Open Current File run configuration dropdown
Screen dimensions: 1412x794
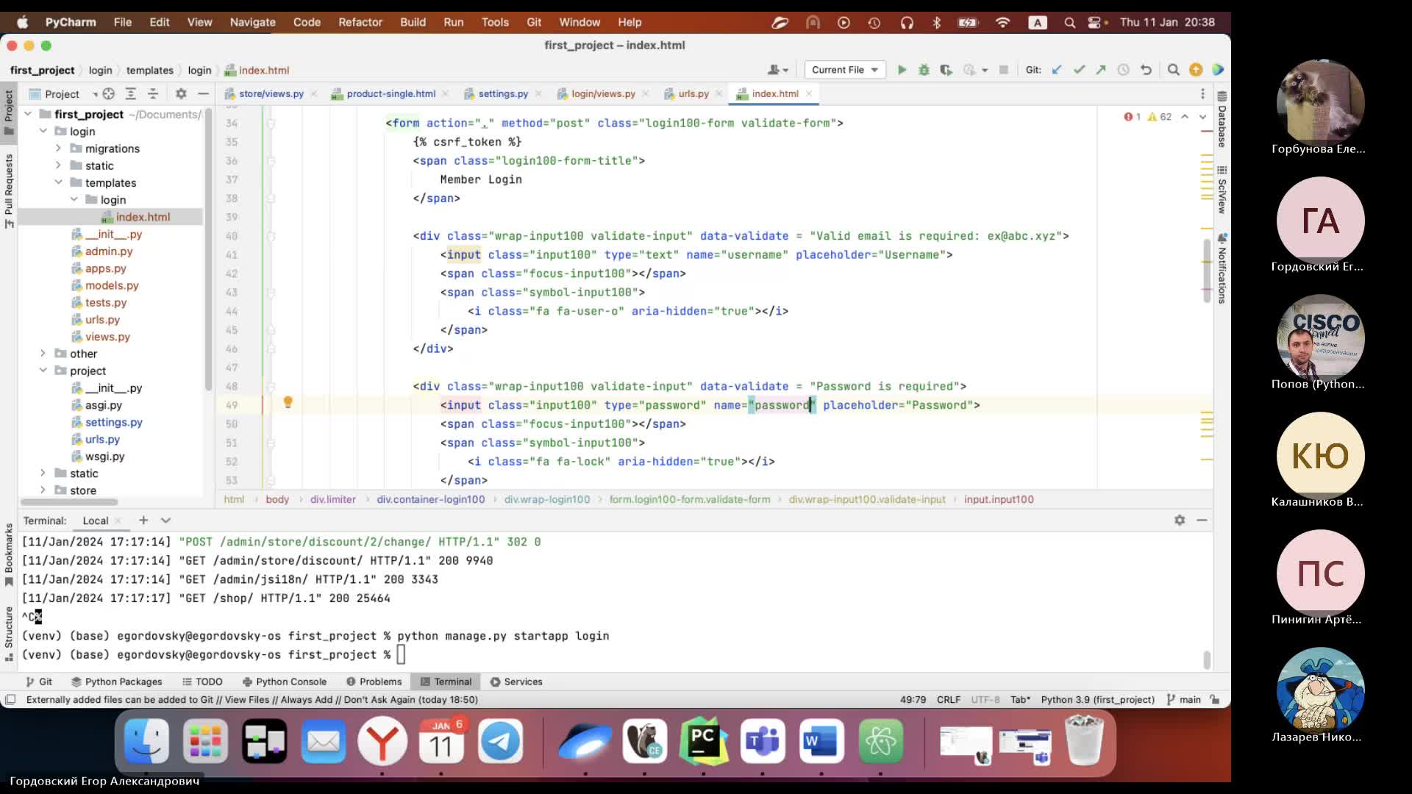coord(844,70)
